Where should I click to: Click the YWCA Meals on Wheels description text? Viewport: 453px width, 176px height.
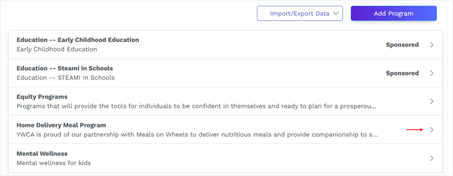click(x=197, y=135)
